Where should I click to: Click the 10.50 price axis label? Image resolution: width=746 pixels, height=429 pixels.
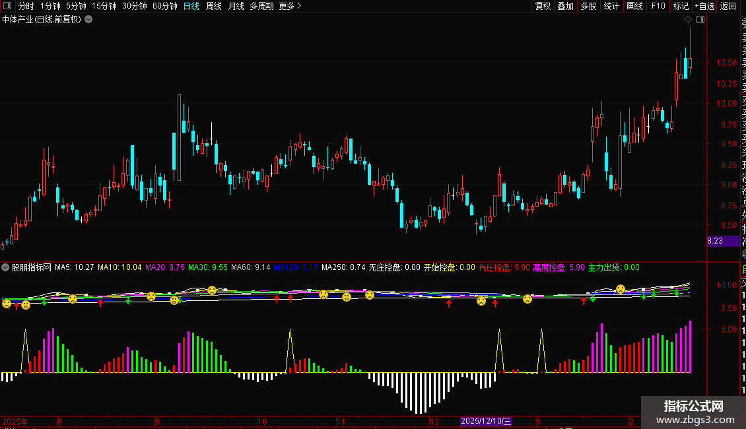(x=726, y=62)
